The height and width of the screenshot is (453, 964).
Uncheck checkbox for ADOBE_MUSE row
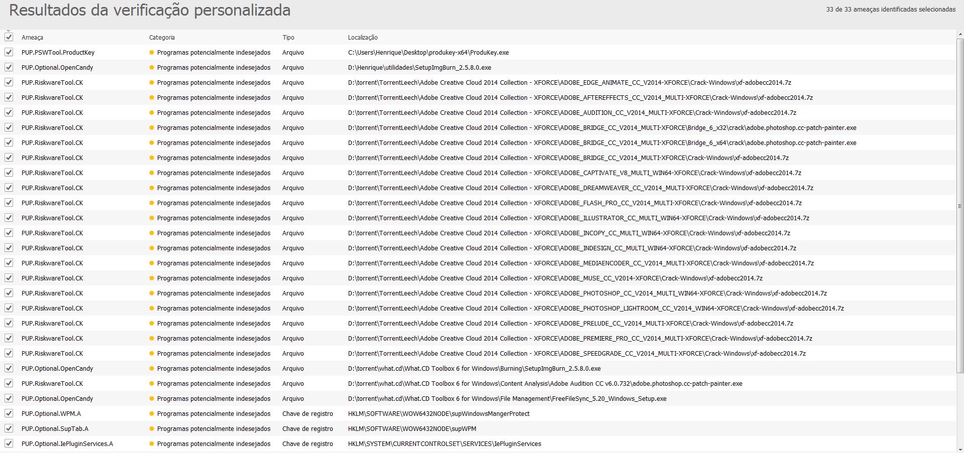9,278
